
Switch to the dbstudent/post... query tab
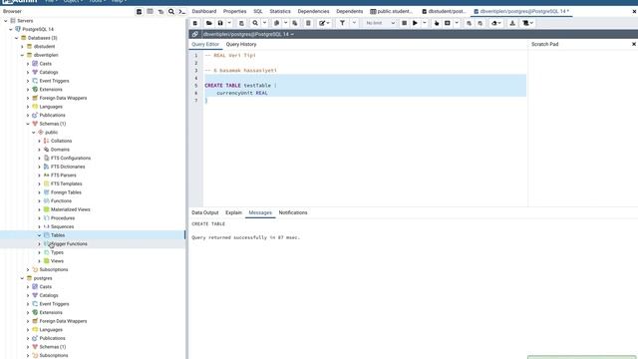[444, 11]
